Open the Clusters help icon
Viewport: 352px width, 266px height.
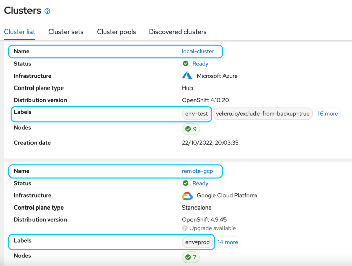[47, 11]
